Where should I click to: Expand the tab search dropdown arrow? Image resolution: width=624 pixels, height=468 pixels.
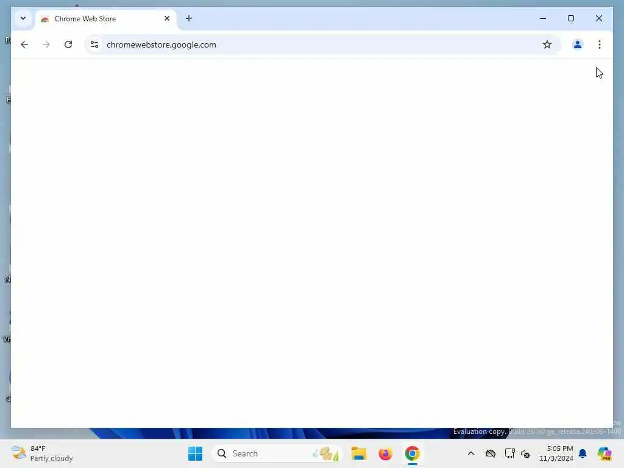click(23, 18)
